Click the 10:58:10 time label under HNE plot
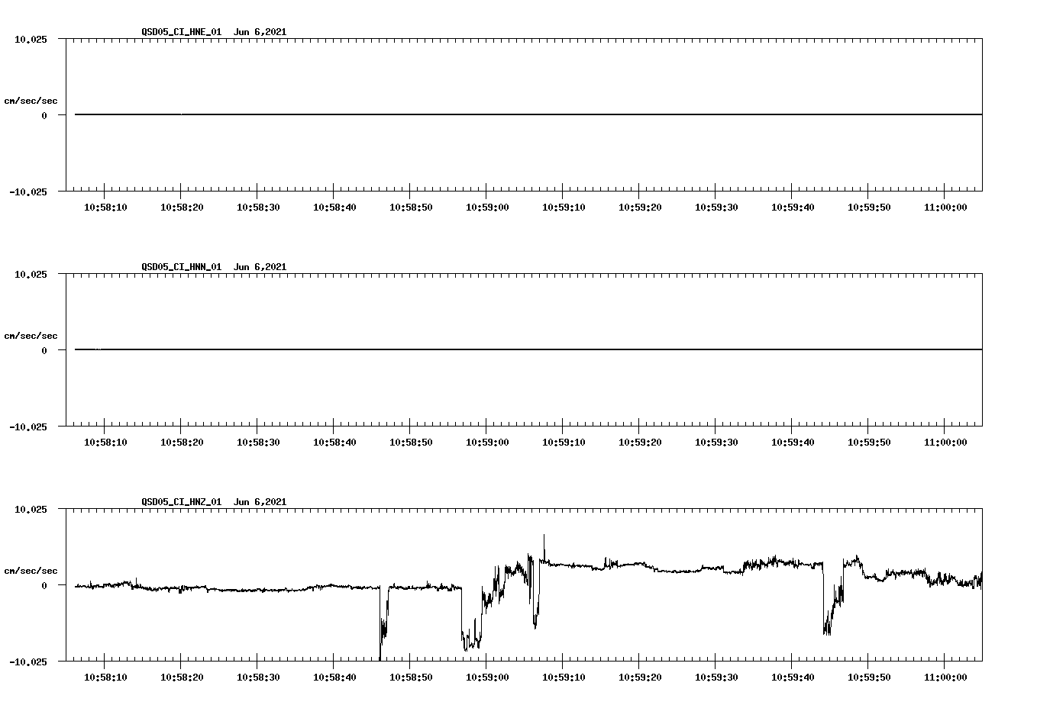 tap(105, 208)
